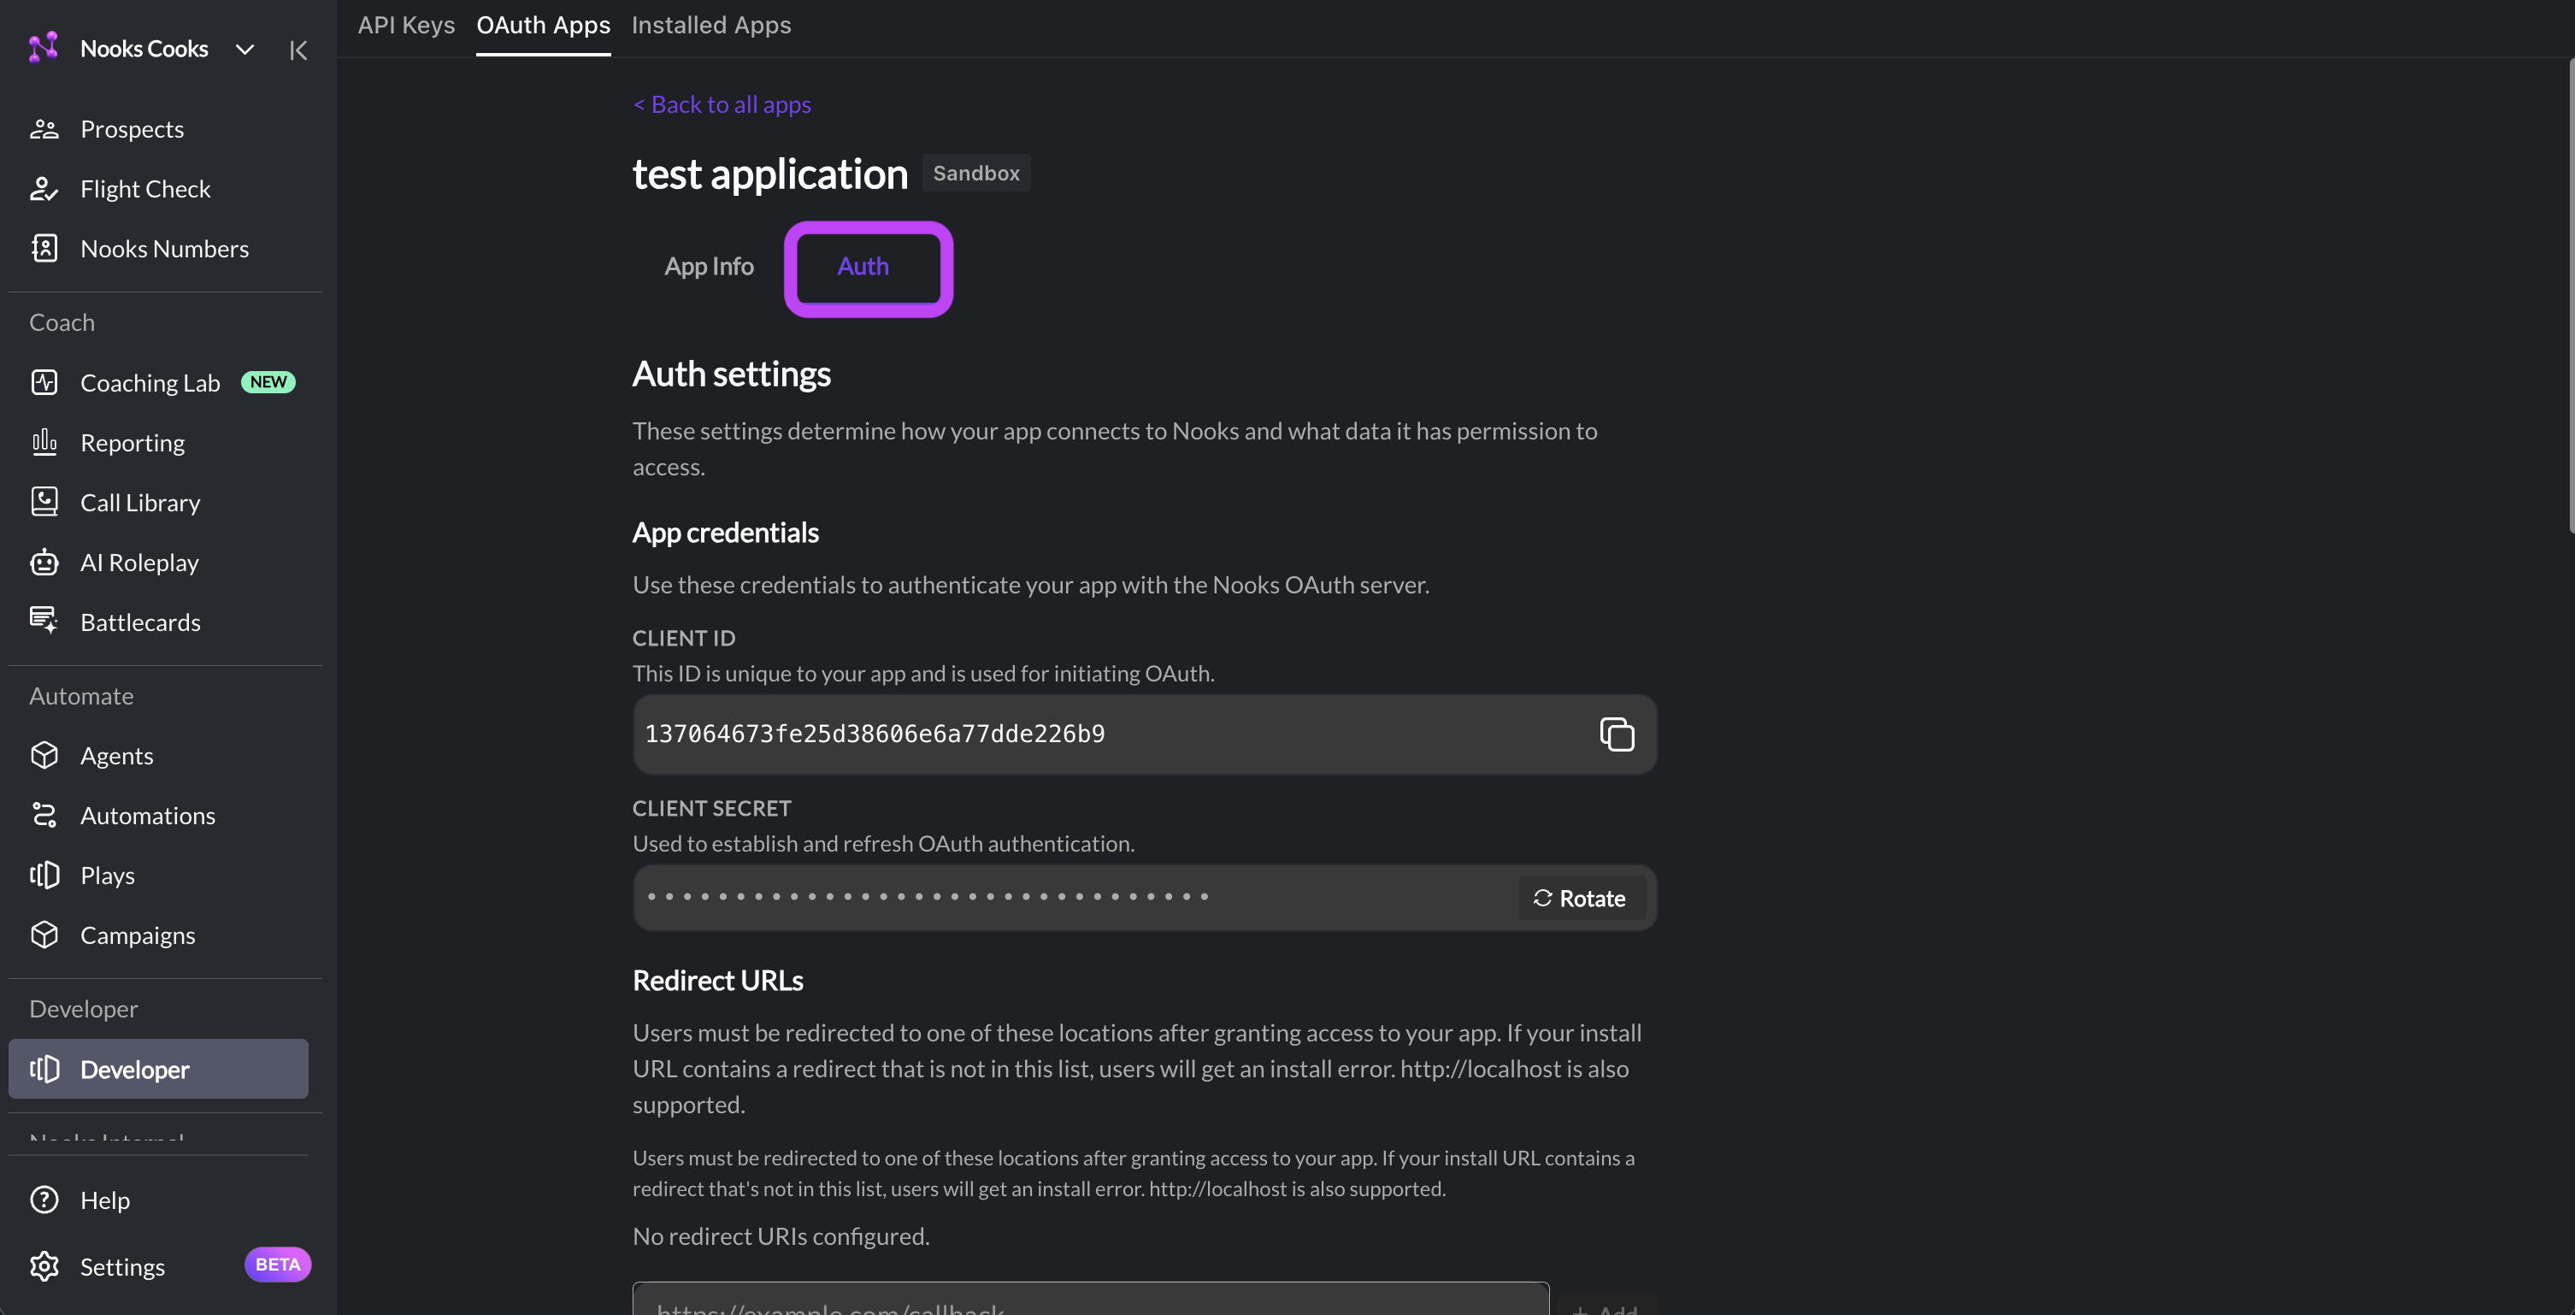Image resolution: width=2575 pixels, height=1315 pixels.
Task: Click the Plays icon
Action: (x=44, y=875)
